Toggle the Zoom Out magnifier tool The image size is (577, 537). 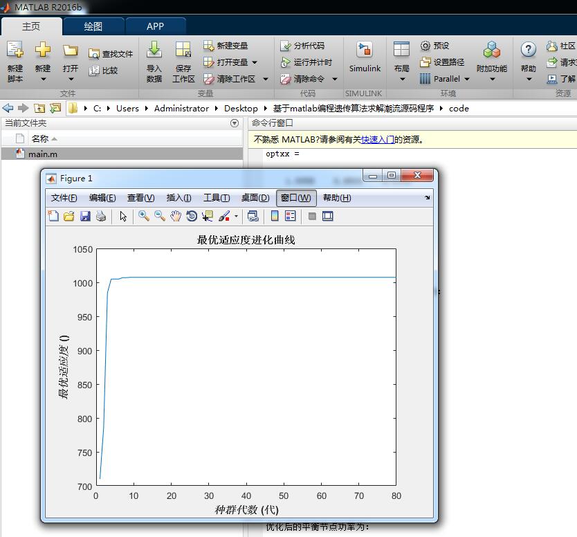pyautogui.click(x=160, y=216)
